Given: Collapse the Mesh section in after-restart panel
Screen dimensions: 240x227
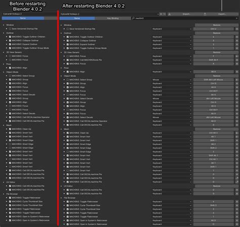Looking at the screenshot, I should [x=61, y=129].
